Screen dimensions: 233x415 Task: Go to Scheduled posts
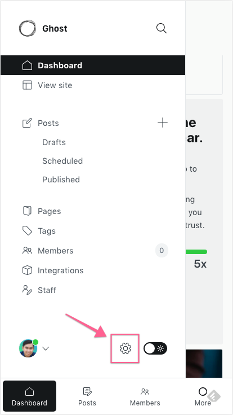62,161
